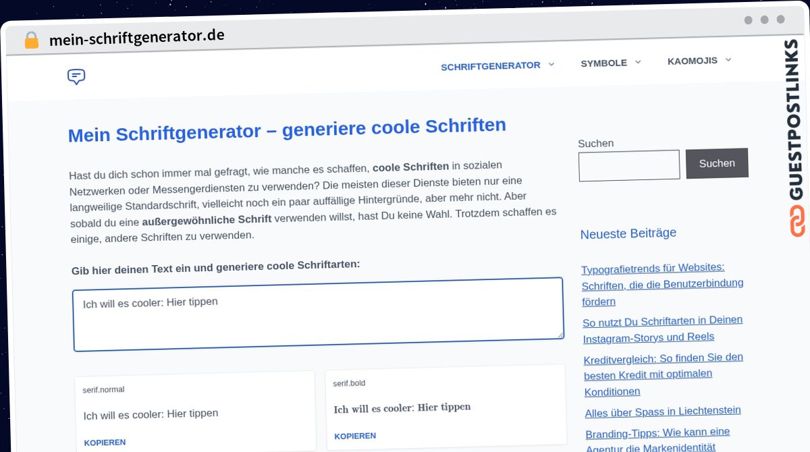The height and width of the screenshot is (452, 810).
Task: Expand the Symbole menu chevron
Action: [x=638, y=62]
